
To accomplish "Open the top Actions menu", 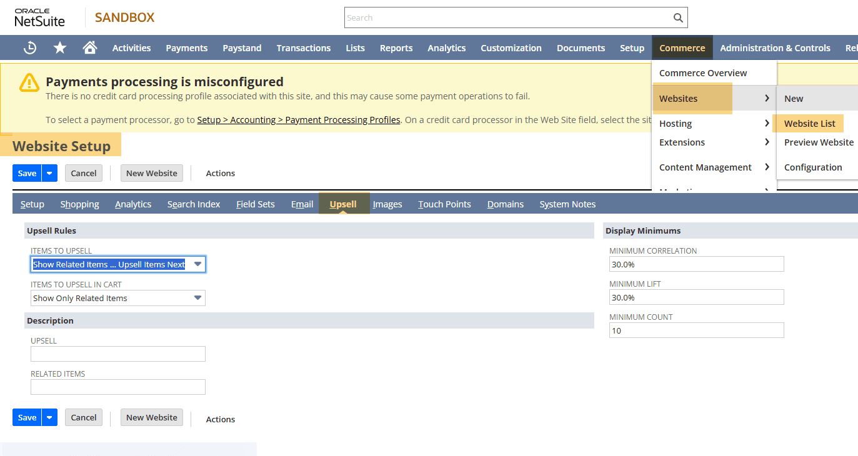I will pyautogui.click(x=221, y=173).
